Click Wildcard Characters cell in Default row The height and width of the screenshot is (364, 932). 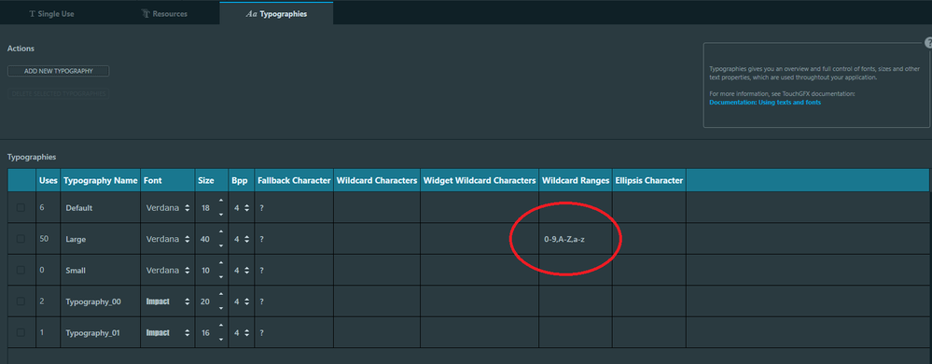pyautogui.click(x=377, y=208)
